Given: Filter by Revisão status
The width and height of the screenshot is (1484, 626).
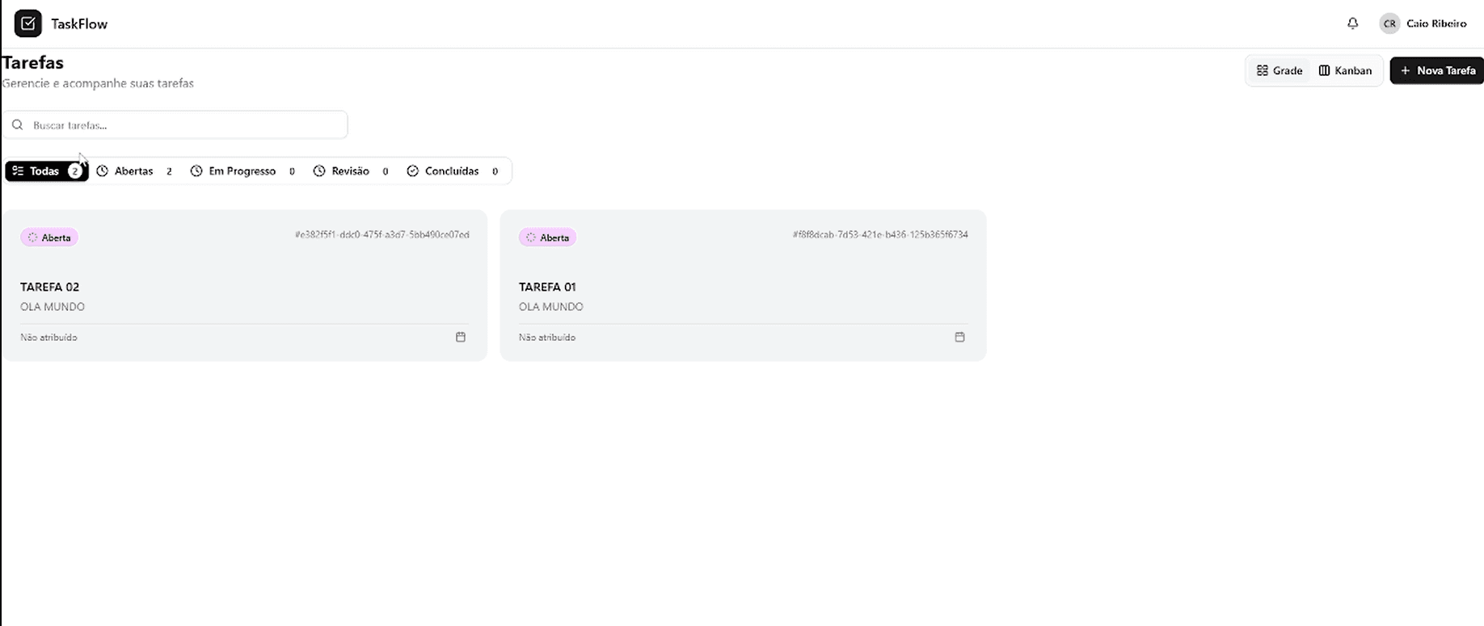Looking at the screenshot, I should click(351, 171).
